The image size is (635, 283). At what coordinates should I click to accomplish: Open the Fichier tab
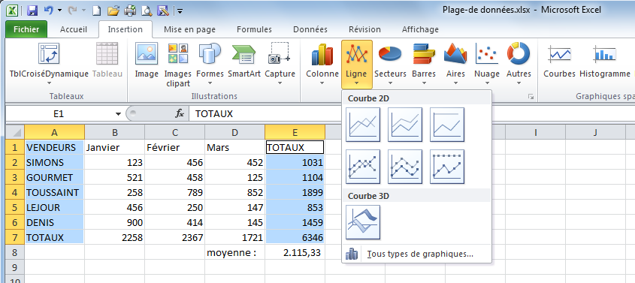[26, 29]
